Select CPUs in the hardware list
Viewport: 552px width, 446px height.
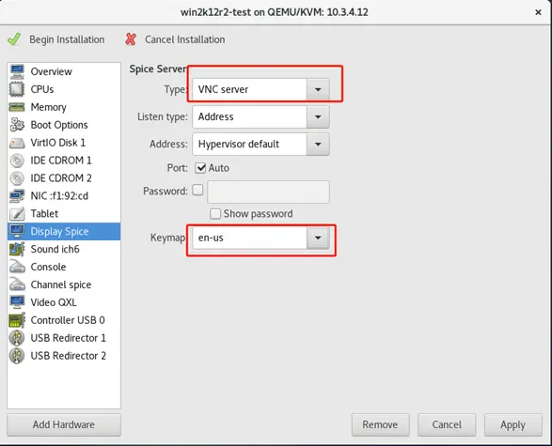pos(64,89)
